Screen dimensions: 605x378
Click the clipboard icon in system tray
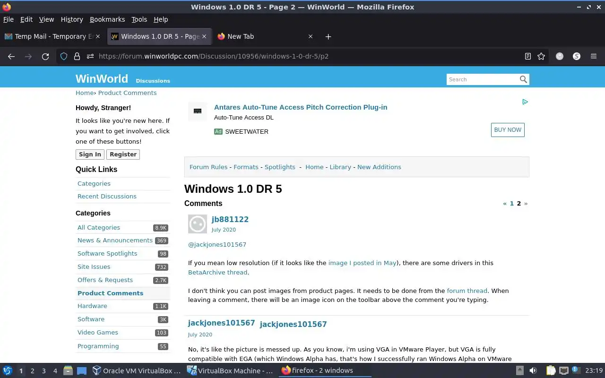point(551,370)
